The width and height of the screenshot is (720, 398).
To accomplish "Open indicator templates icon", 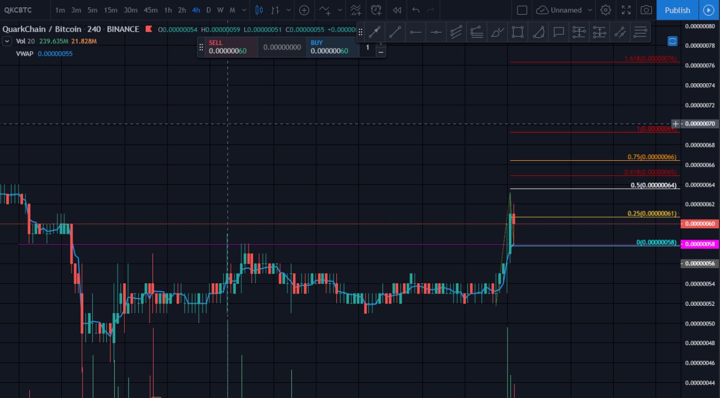I will (355, 10).
